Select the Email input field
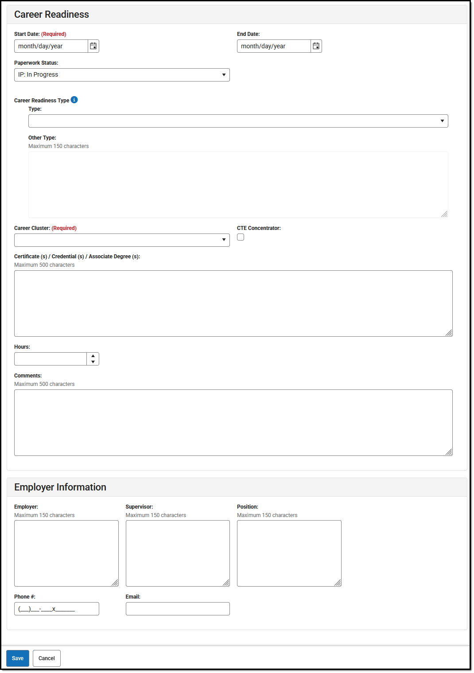This screenshot has width=474, height=673. click(177, 608)
